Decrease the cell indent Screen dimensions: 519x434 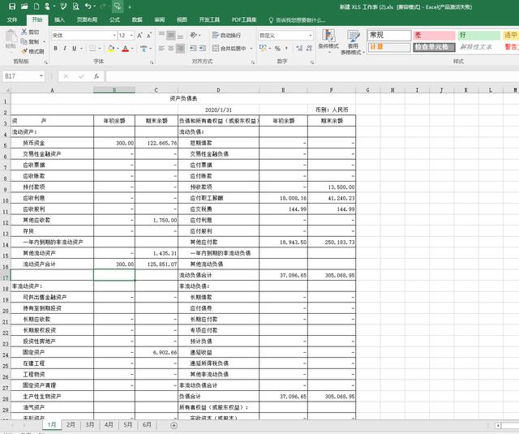pyautogui.click(x=194, y=49)
